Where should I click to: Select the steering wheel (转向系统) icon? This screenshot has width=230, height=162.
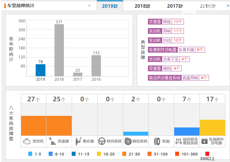click(x=102, y=141)
